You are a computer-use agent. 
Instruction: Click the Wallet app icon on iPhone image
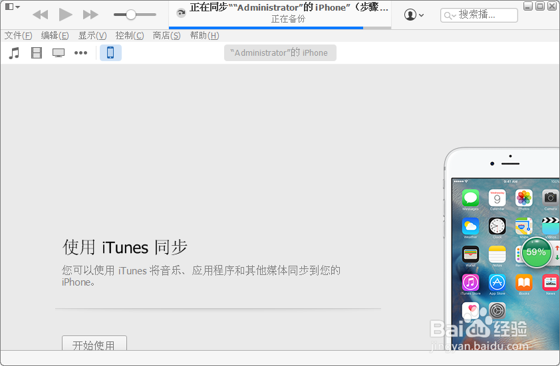[470, 254]
